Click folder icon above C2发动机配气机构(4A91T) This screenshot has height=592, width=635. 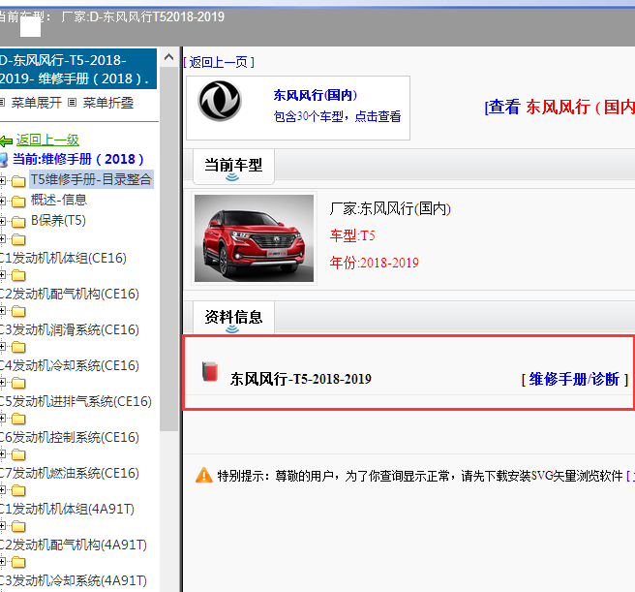point(18,526)
